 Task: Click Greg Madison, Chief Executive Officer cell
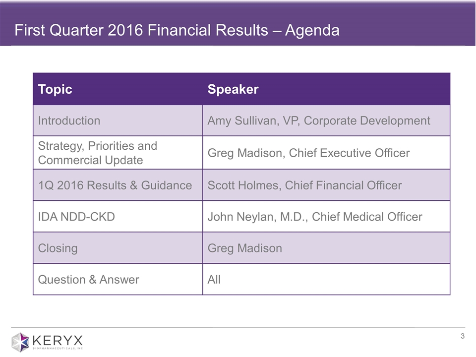pos(308,153)
